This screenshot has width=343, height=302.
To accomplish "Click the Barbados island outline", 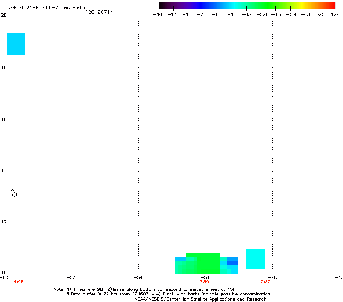I will point(14,193).
